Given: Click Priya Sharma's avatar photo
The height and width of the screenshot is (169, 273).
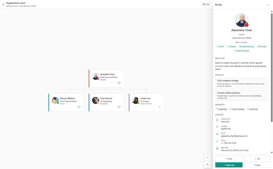Looking at the screenshot, I should click(x=95, y=100).
